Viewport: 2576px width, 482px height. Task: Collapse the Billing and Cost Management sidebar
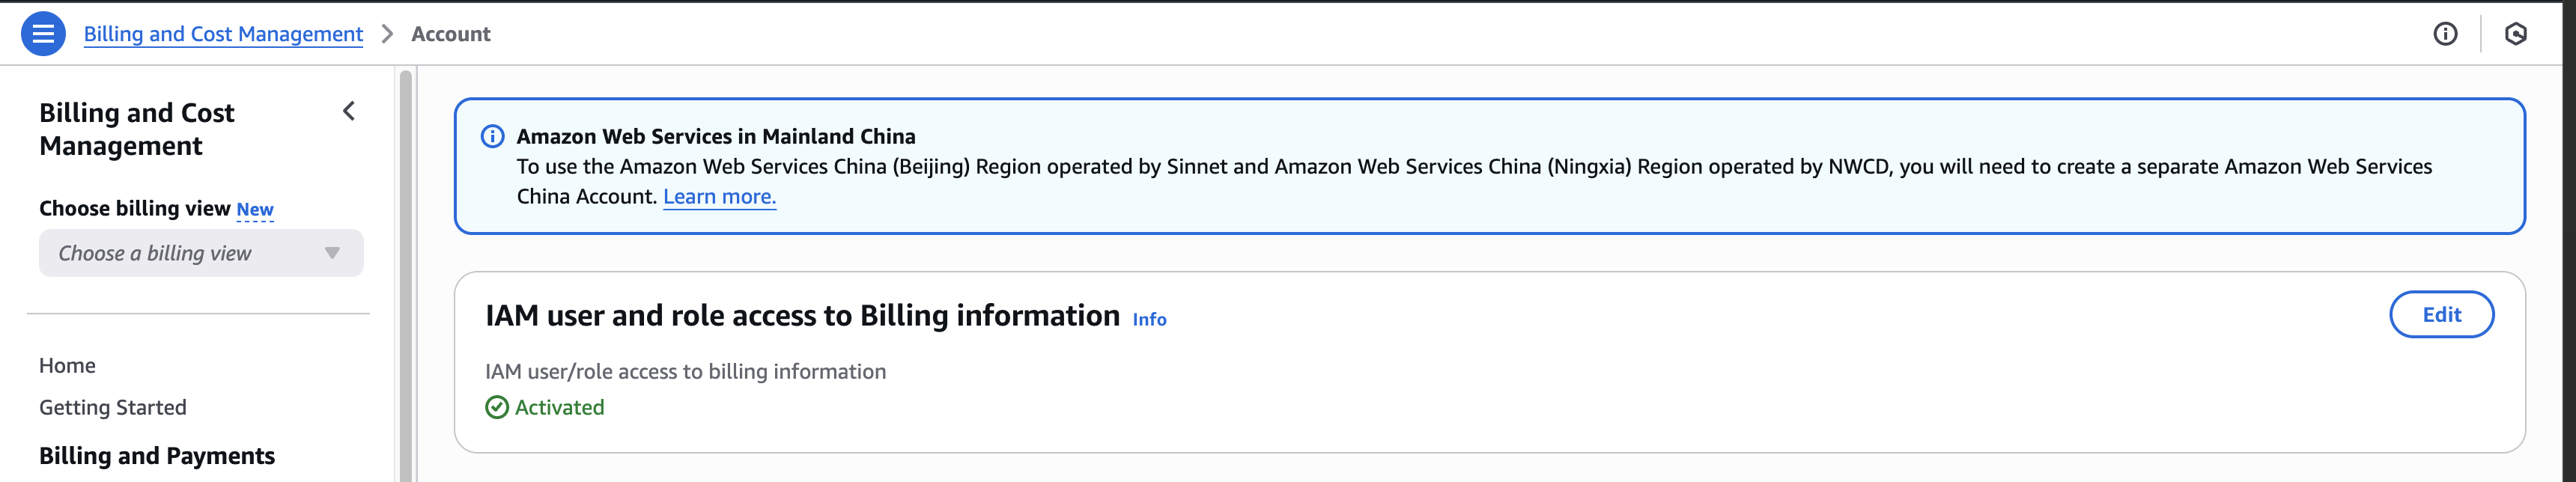(349, 111)
